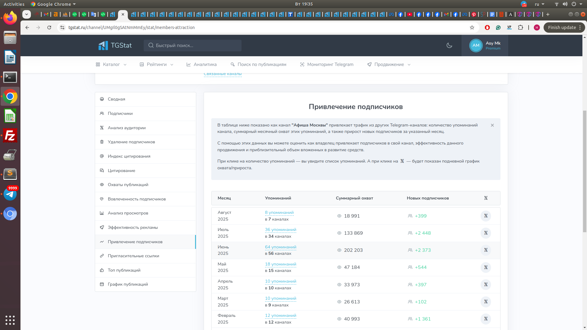Focus the Быстрый поиск field
Viewport: 587px width, 330px height.
tap(193, 46)
